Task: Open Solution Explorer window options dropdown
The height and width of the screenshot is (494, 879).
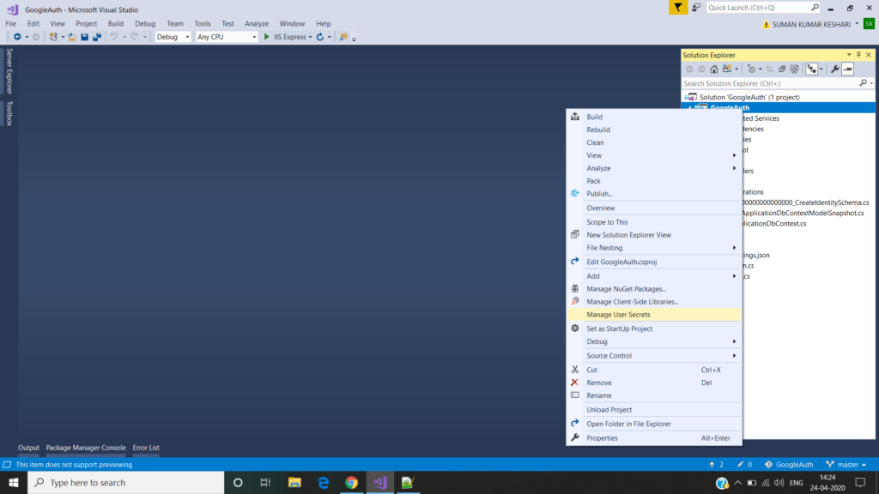Action: pyautogui.click(x=849, y=55)
